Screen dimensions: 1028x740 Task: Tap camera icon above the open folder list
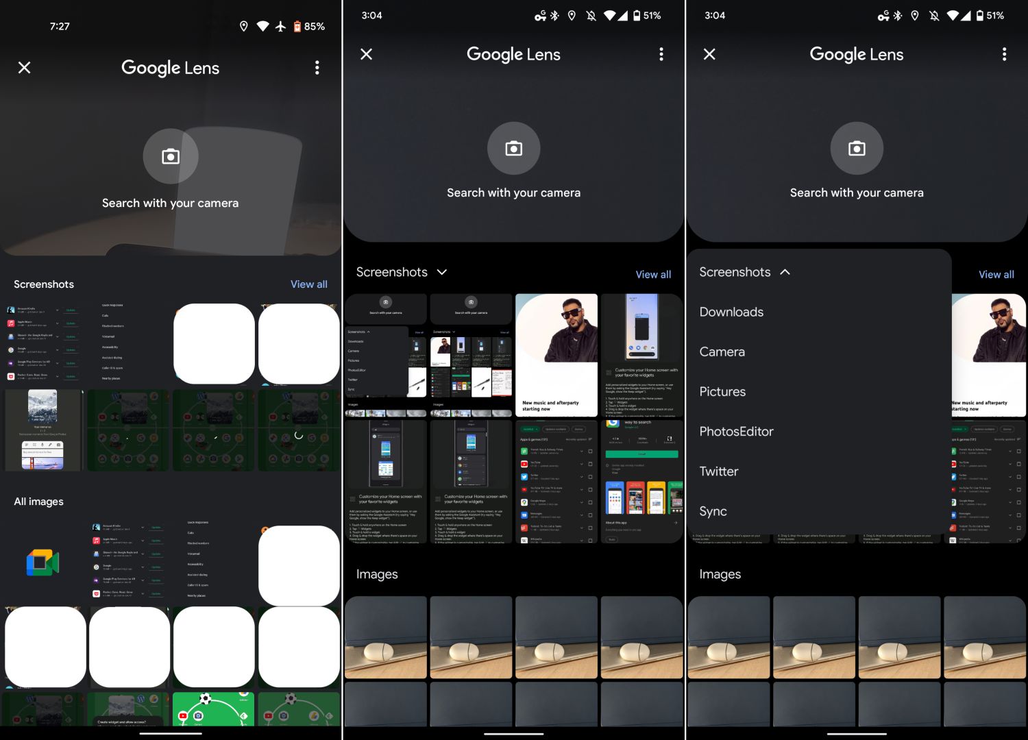click(856, 149)
